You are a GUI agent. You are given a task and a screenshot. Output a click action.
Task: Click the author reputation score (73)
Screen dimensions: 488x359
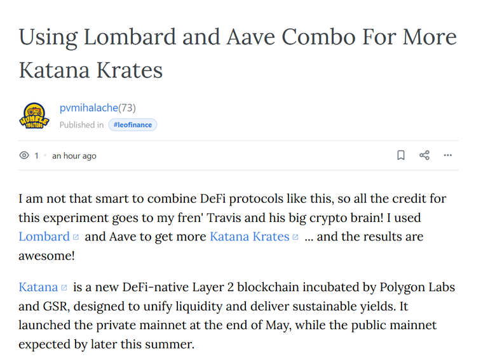[127, 108]
